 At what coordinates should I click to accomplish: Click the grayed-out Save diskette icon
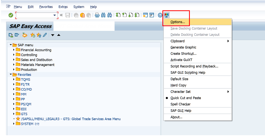(x=68, y=15)
